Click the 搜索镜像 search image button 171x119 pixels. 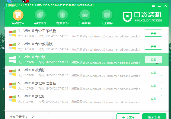coord(154,116)
